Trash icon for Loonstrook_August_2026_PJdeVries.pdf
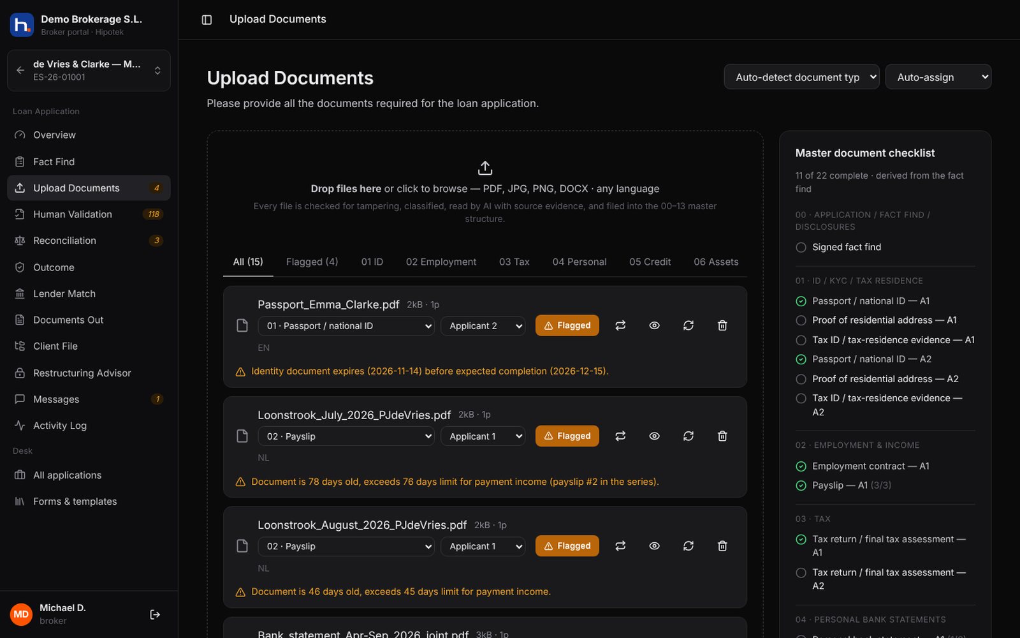This screenshot has height=638, width=1020. point(722,546)
